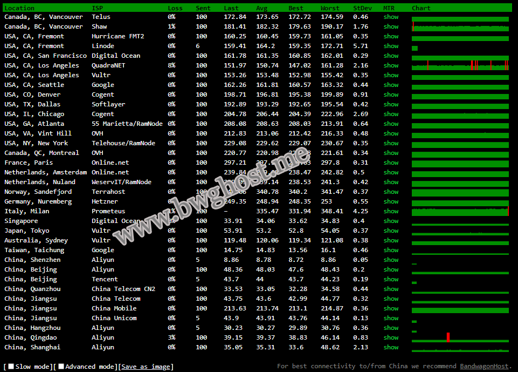Select the Hurricane FMT2 ISP cell
518x372 pixels.
coord(118,36)
